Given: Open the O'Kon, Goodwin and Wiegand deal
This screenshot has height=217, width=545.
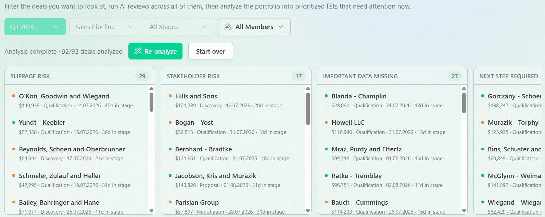Looking at the screenshot, I should (64, 96).
